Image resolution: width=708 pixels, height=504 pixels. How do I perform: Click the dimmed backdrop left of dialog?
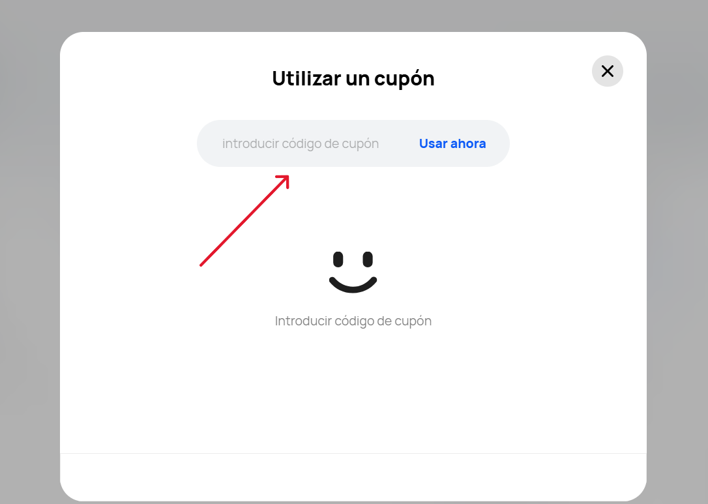coord(29,261)
